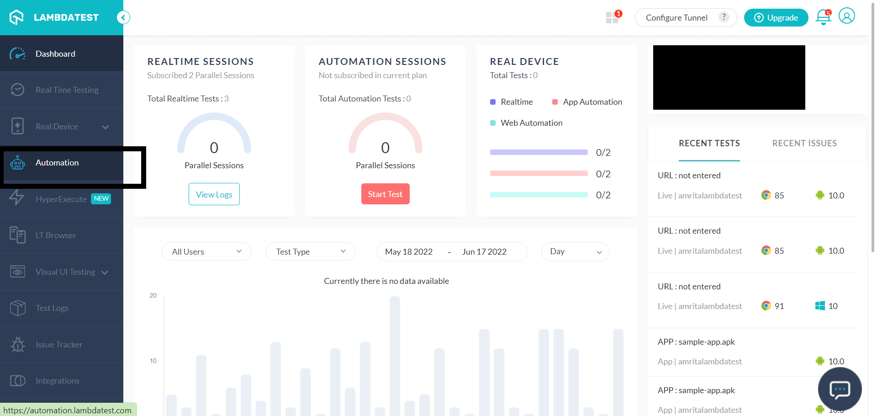The height and width of the screenshot is (416, 877).
Task: Click the apps grid icon in header
Action: (x=612, y=18)
